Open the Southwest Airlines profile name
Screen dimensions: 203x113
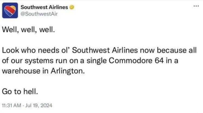click(44, 7)
